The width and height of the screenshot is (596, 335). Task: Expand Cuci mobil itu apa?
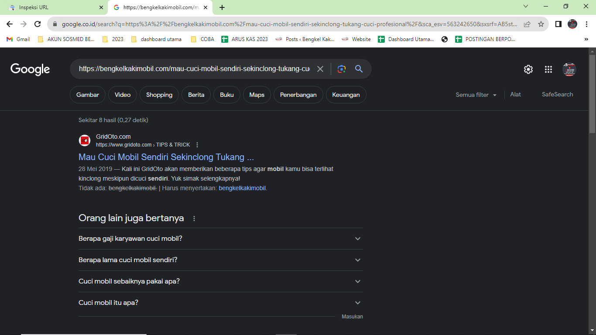pyautogui.click(x=221, y=303)
